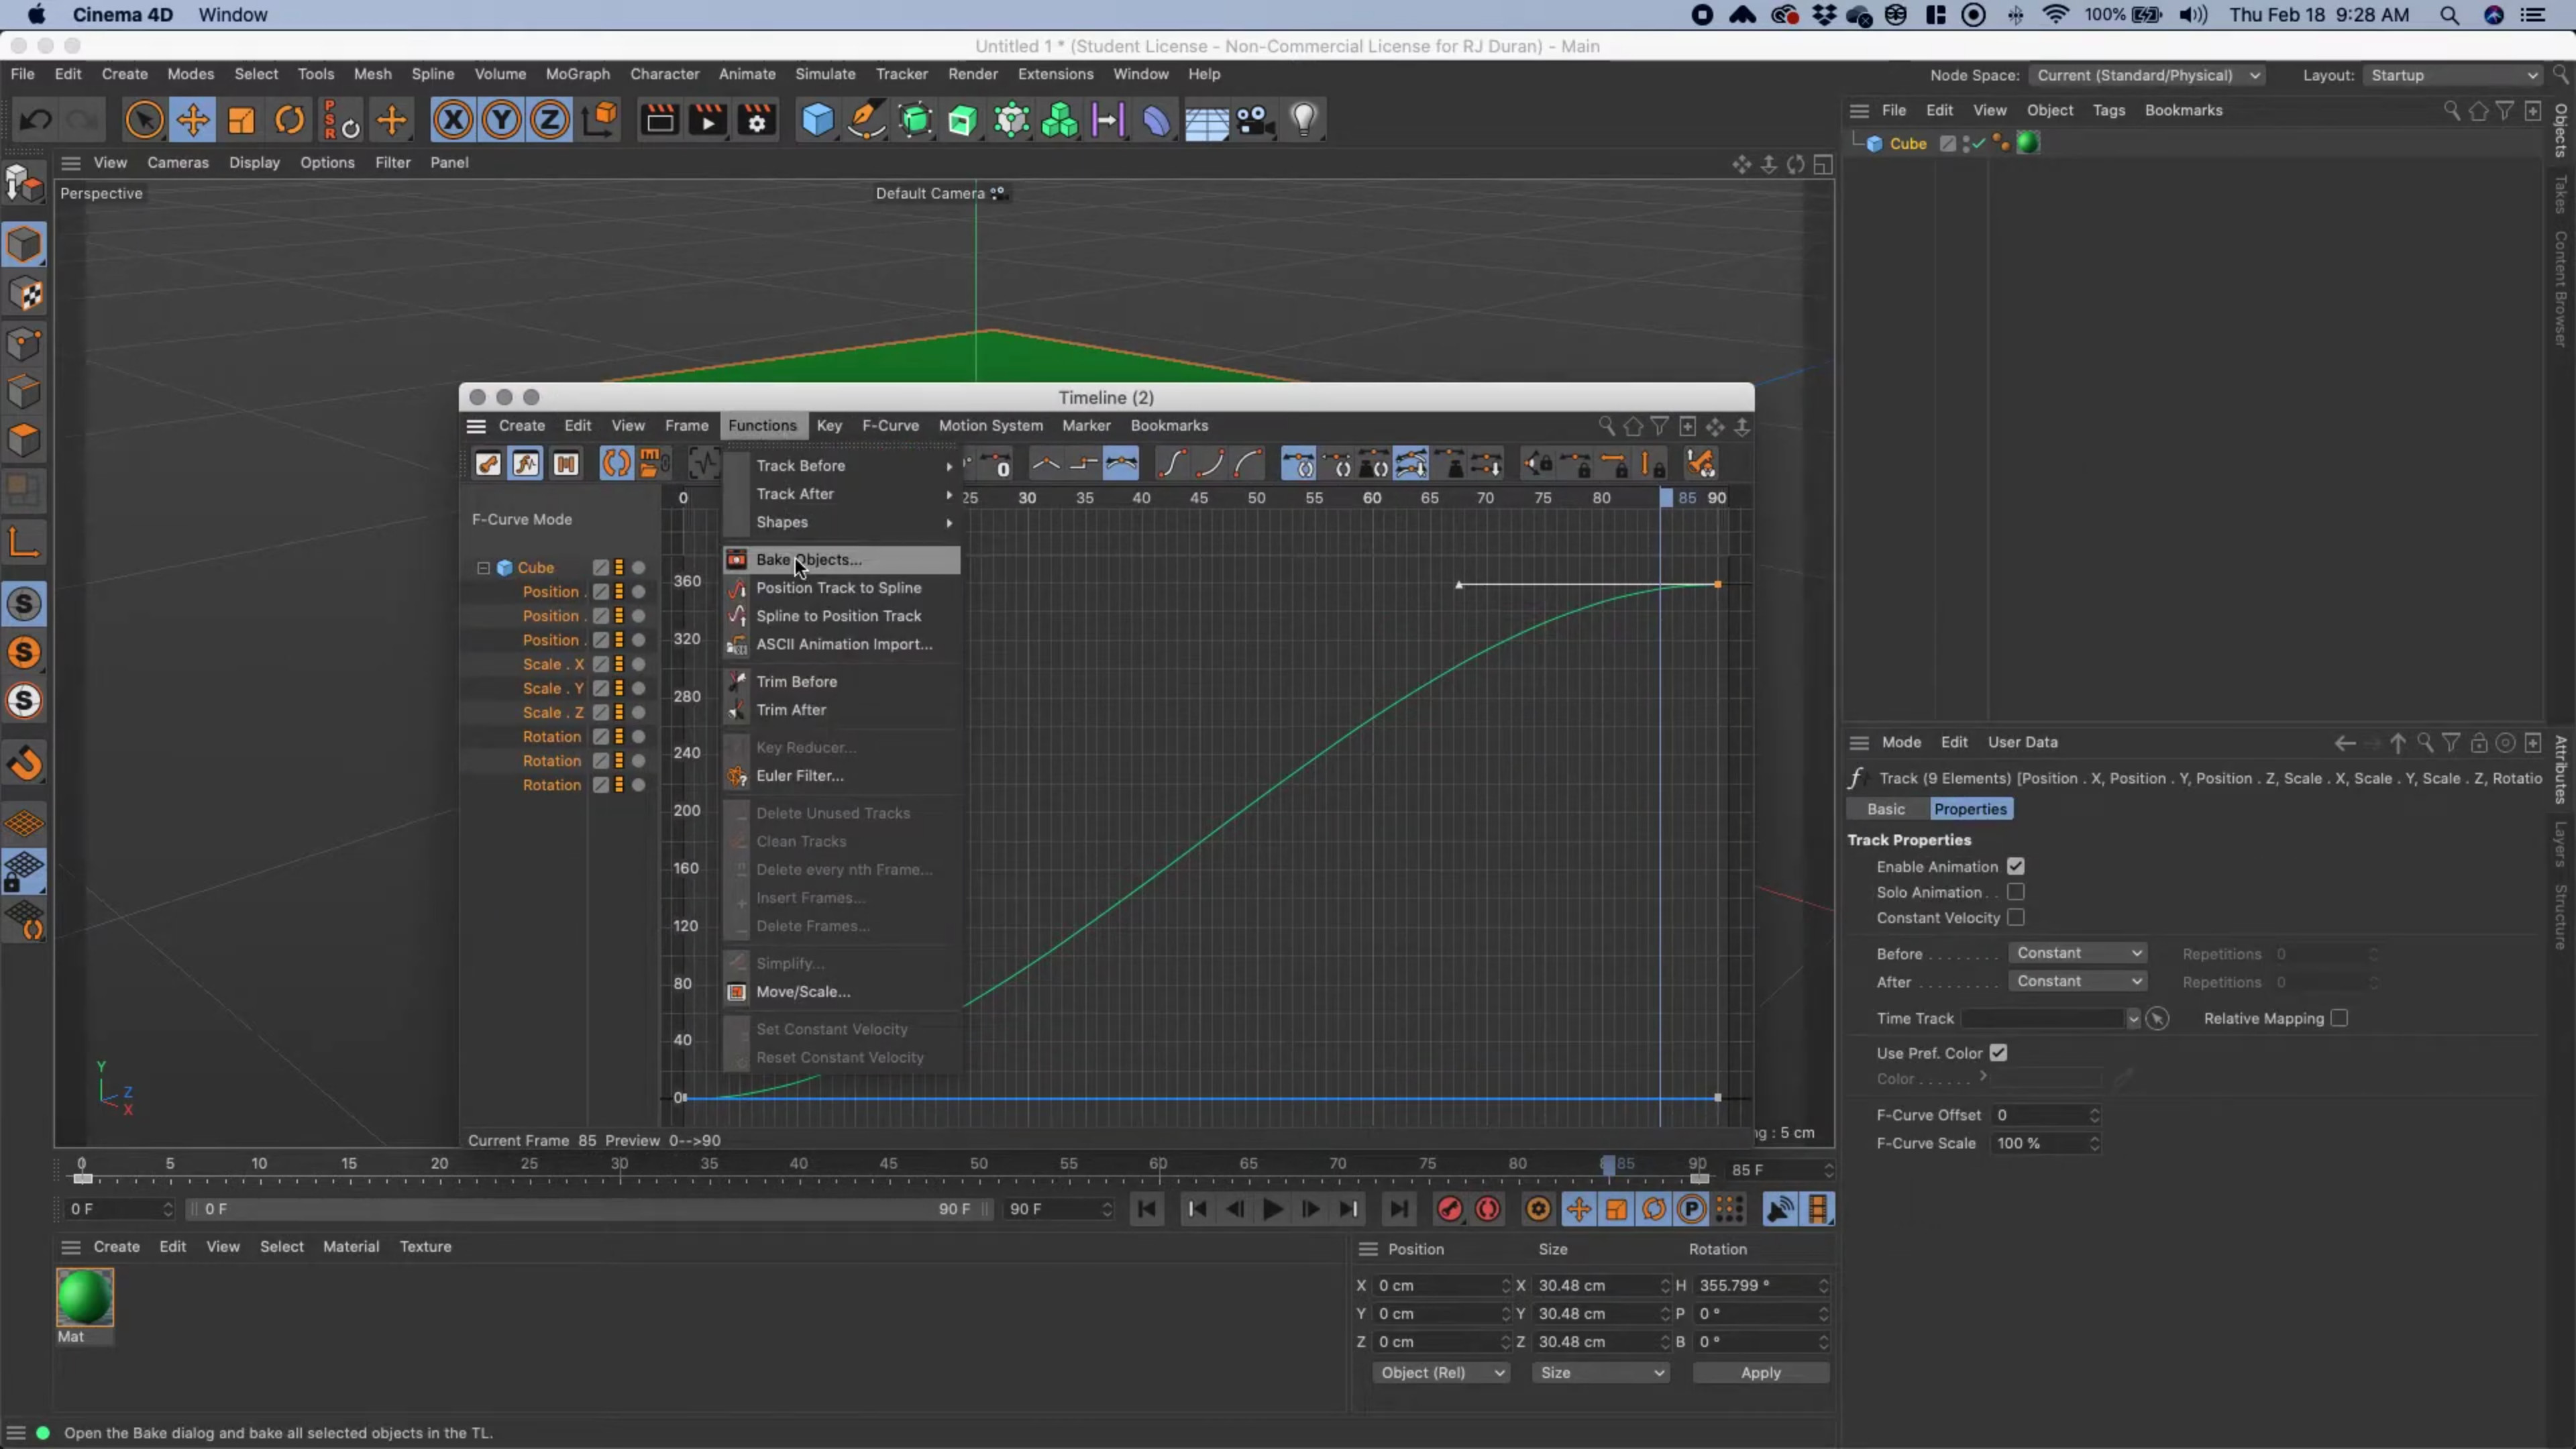The image size is (2576, 1449).
Task: Open Timeline hamburger menu
Action: pyautogui.click(x=476, y=426)
